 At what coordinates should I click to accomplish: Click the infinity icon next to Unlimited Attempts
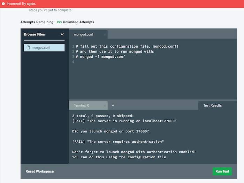point(59,22)
